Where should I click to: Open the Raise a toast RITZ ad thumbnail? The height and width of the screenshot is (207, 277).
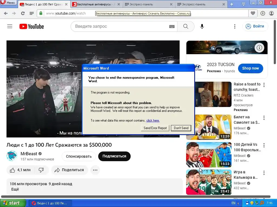[213, 94]
